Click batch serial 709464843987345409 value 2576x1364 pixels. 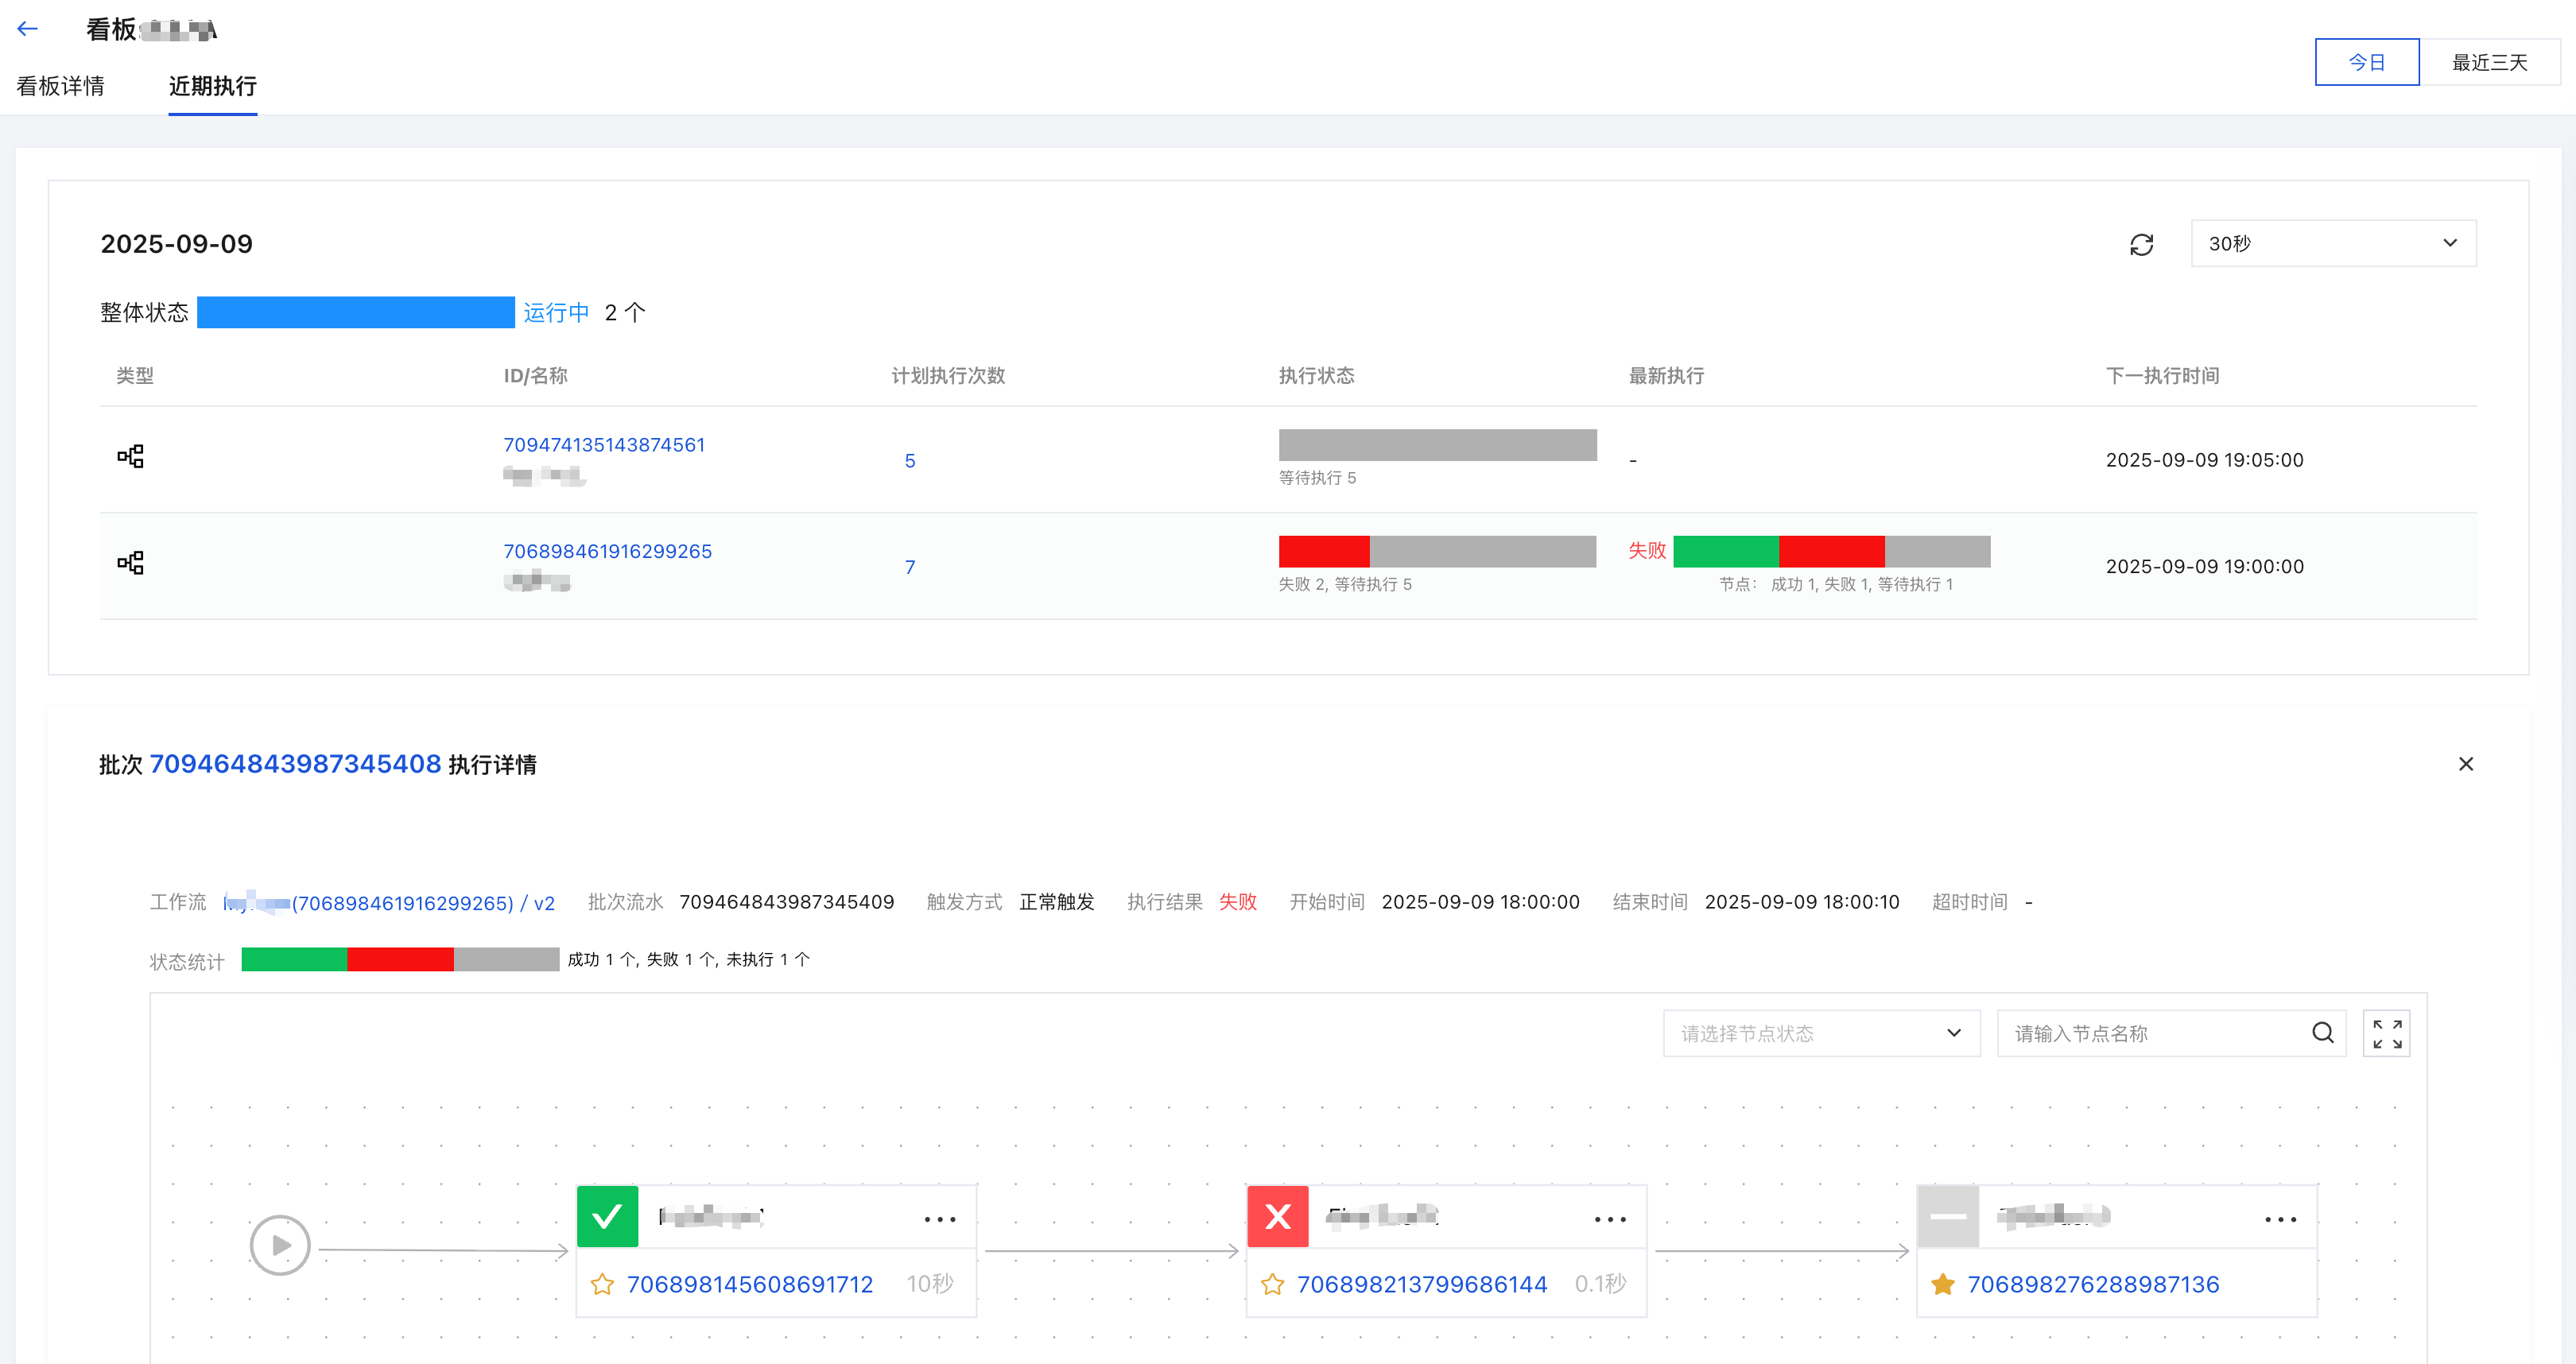coord(786,902)
